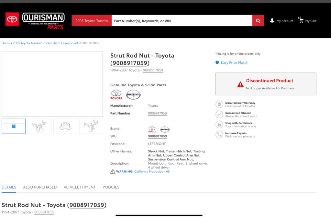The height and width of the screenshot is (218, 331).
Task: Change the 2005 Toyota Tundra vehicle selector
Action: click(x=92, y=21)
